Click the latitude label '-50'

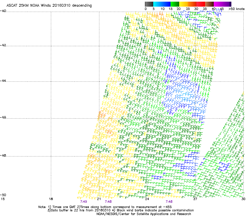[x=3, y=195]
